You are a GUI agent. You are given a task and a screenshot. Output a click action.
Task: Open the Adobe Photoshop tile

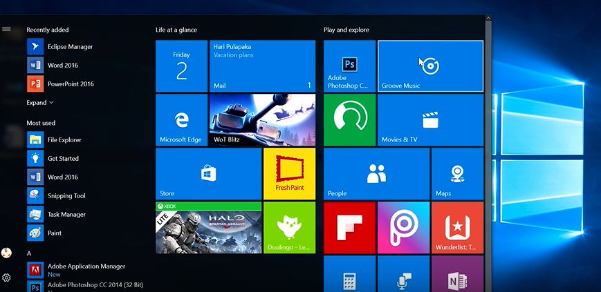[349, 66]
